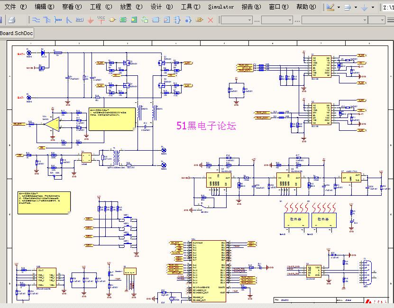Open the 工具(T) menu
This screenshot has width=394, height=308.
click(x=191, y=7)
